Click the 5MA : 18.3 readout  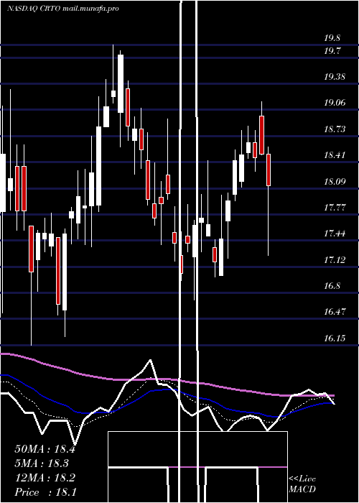pos(42,463)
